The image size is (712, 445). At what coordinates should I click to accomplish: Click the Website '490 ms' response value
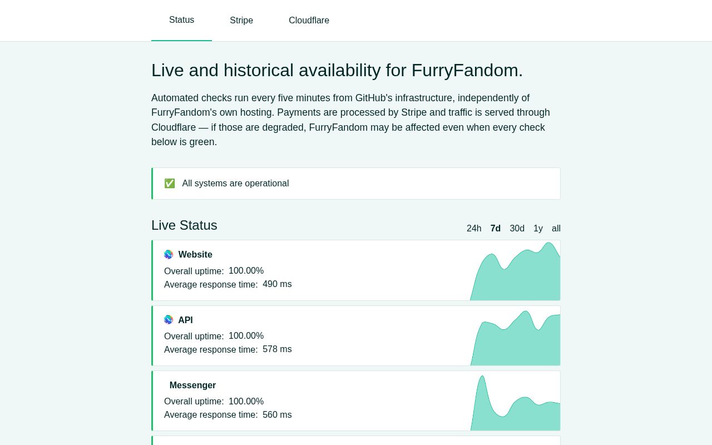(x=277, y=284)
